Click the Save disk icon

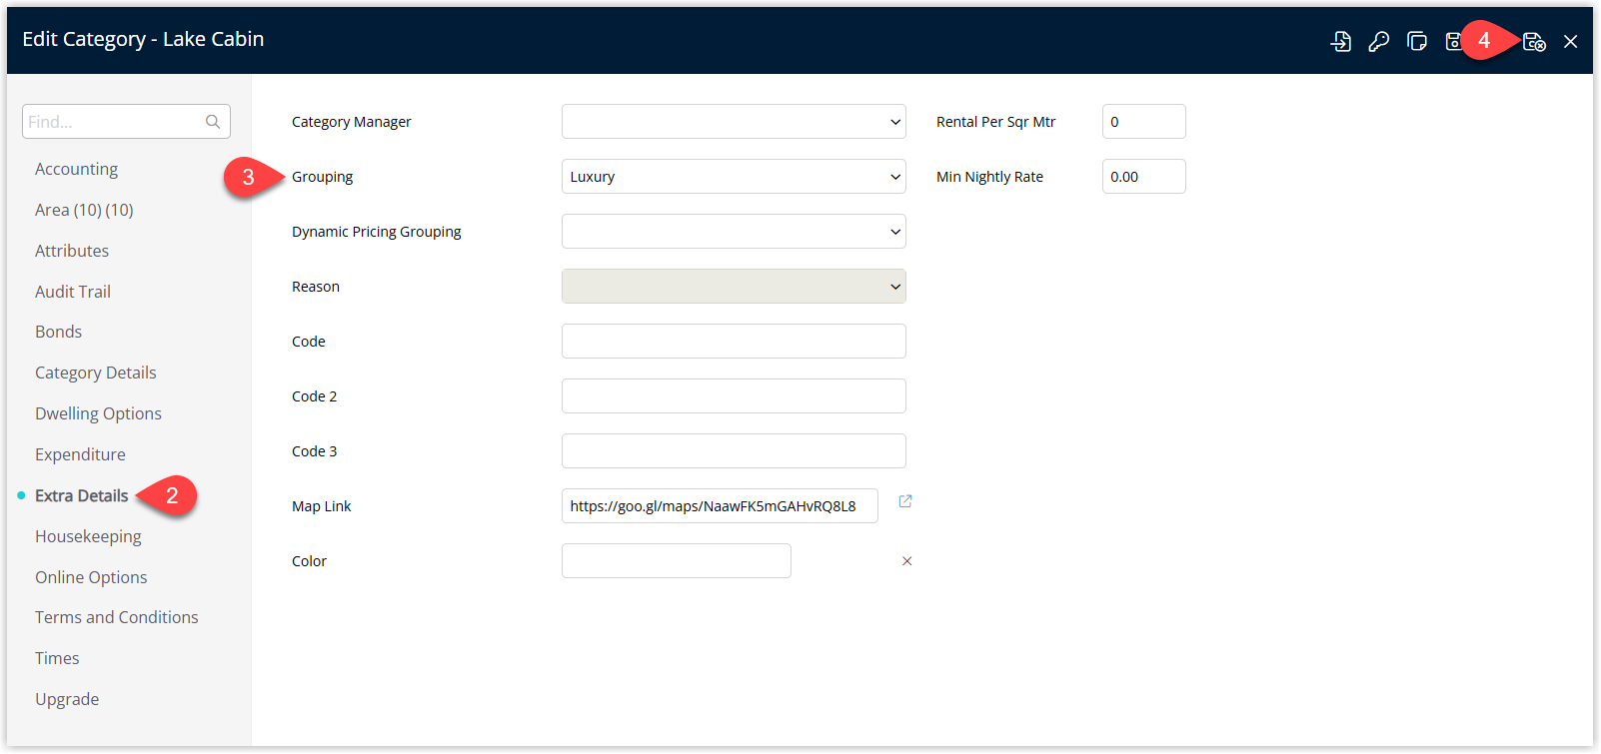tap(1453, 41)
